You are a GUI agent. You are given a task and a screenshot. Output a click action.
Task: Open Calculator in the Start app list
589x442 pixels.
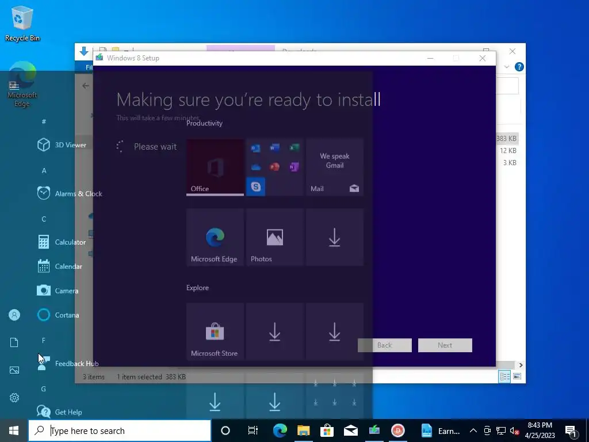[x=62, y=242]
